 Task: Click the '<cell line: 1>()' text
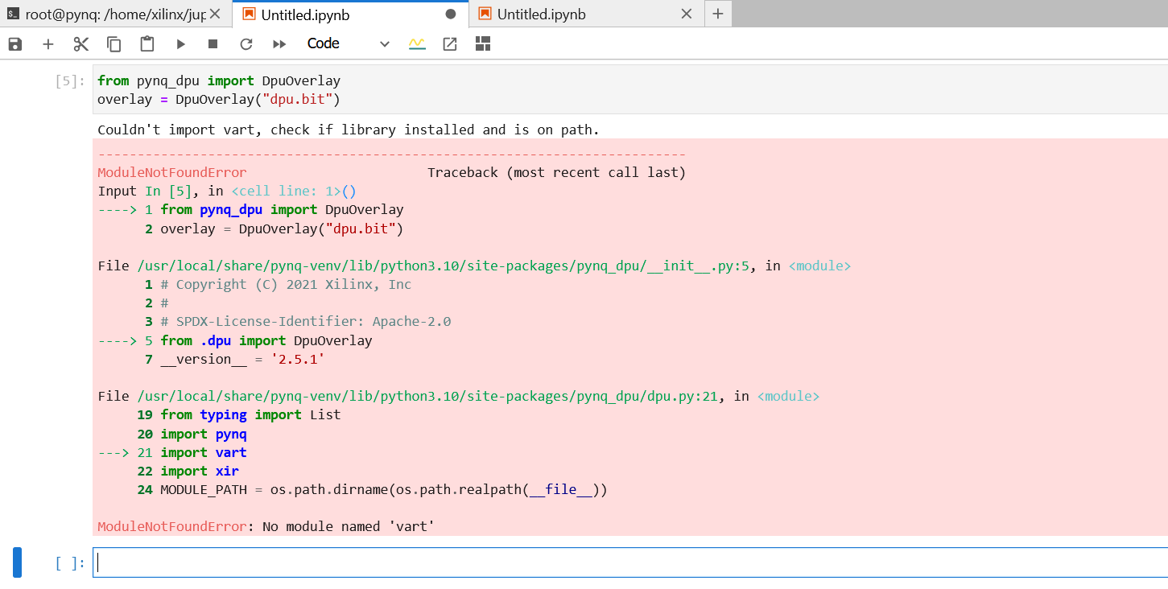pyautogui.click(x=294, y=191)
